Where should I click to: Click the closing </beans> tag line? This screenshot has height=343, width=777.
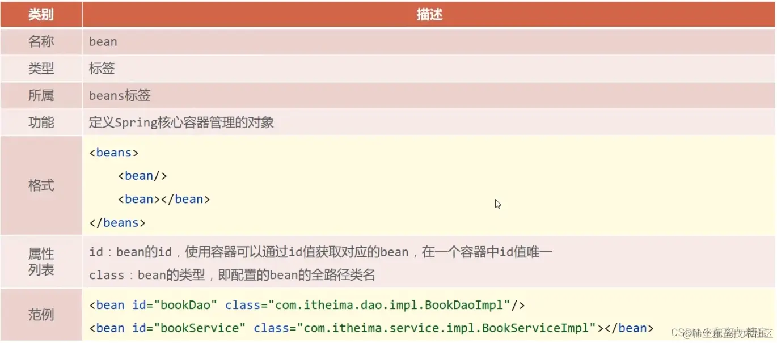117,223
